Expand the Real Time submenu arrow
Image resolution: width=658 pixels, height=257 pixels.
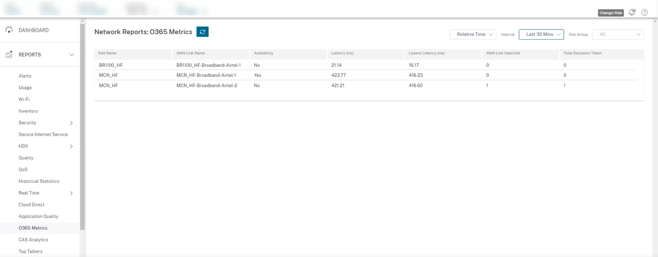click(x=71, y=193)
